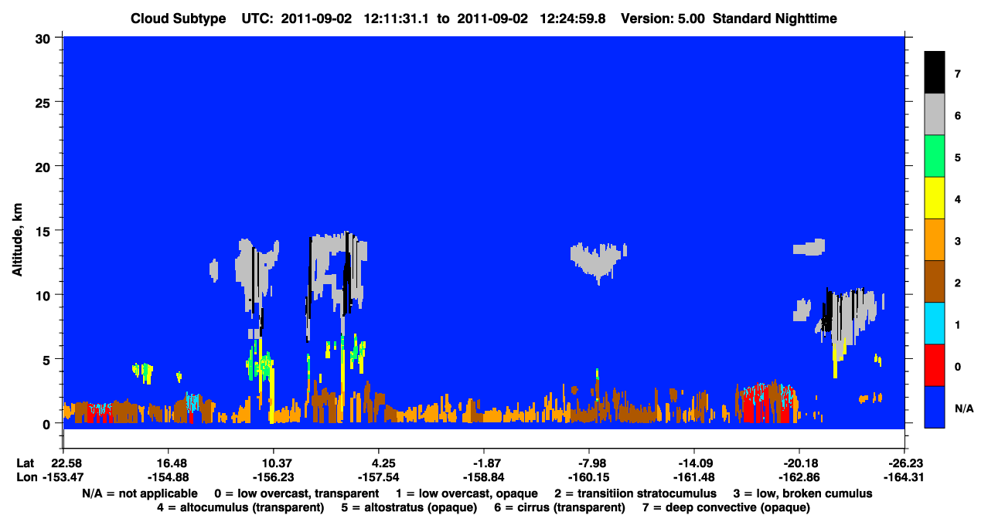1005x515 pixels.
Task: Click latitude value 16.48
Action: point(168,462)
